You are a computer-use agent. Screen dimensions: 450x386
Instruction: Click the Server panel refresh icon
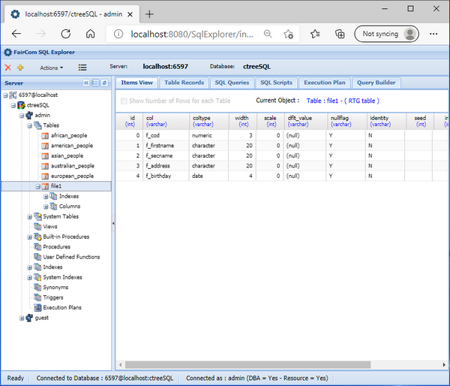pos(104,83)
